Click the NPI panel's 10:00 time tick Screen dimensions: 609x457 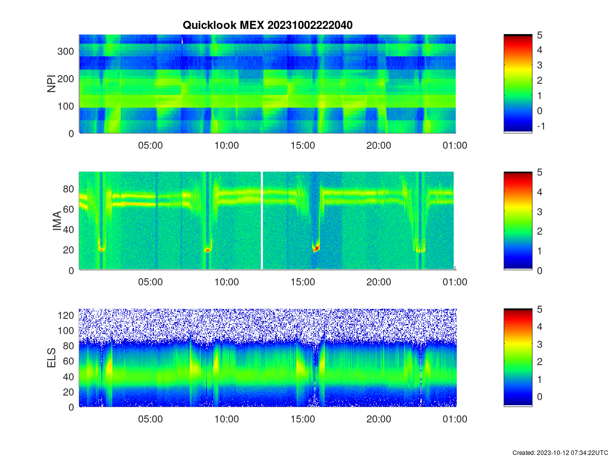227,145
